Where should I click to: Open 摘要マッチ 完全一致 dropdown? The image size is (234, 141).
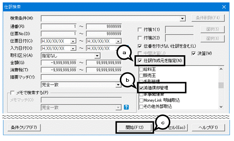click(118, 85)
